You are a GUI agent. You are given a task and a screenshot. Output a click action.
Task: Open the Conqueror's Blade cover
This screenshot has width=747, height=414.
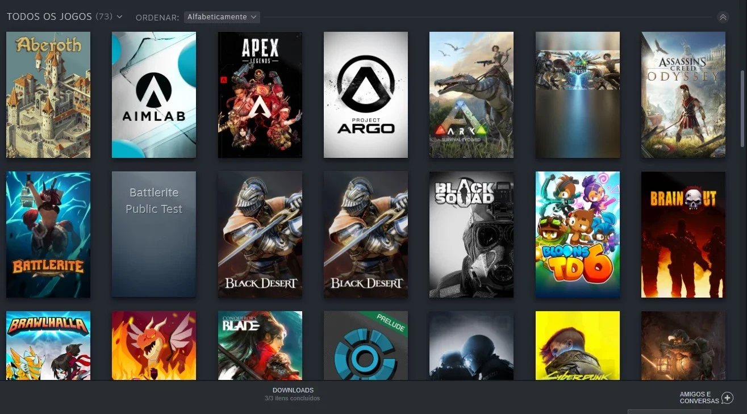(x=260, y=345)
